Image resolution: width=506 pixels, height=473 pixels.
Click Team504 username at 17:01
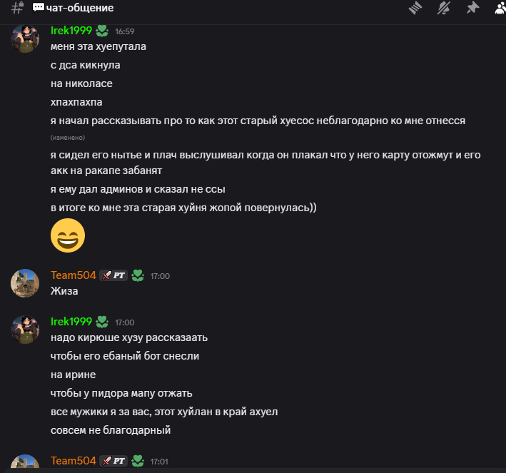coord(73,461)
